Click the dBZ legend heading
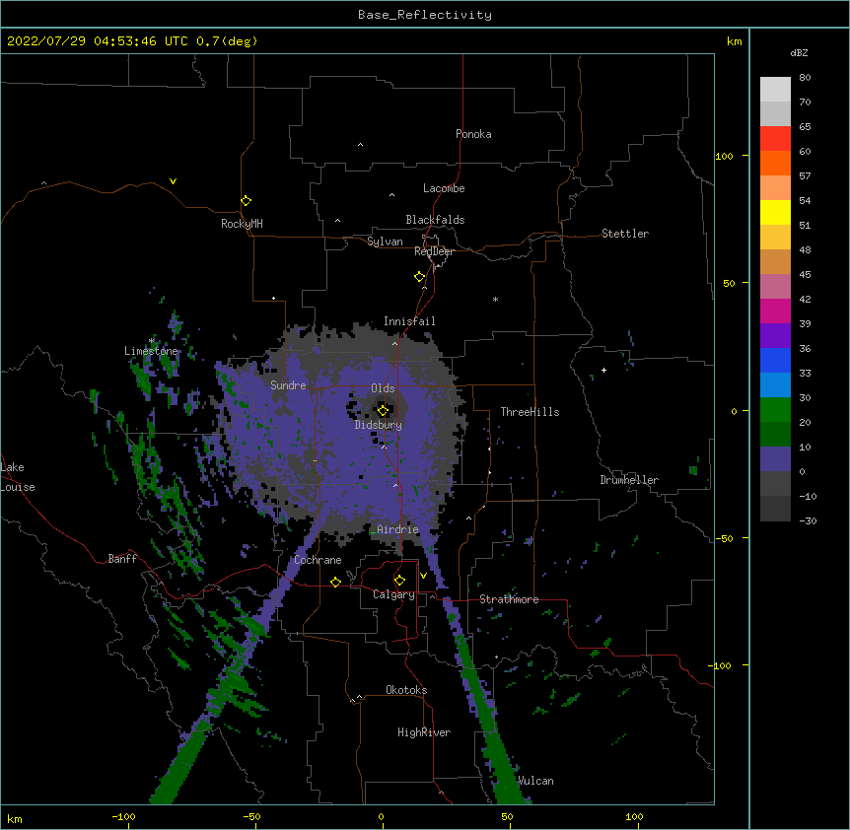The image size is (850, 830). [x=799, y=53]
